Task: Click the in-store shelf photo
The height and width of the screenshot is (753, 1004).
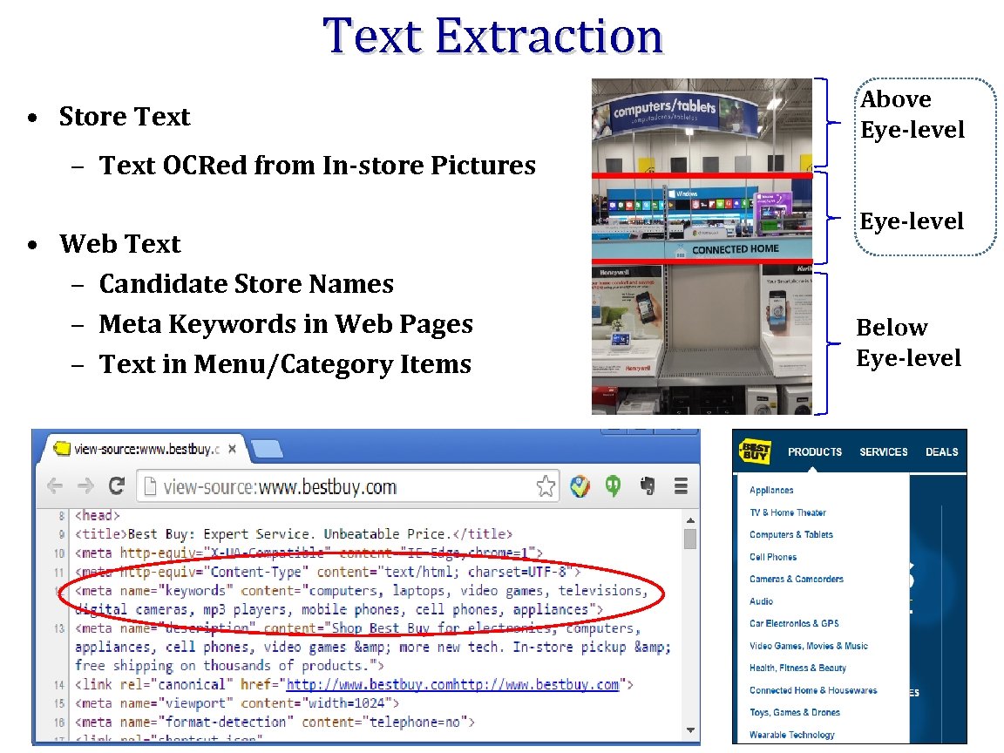Action: click(x=702, y=247)
